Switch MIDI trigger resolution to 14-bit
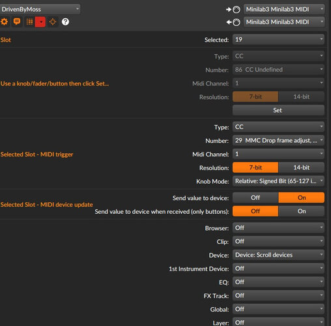Viewport: 331px width, 326px height. [301, 168]
